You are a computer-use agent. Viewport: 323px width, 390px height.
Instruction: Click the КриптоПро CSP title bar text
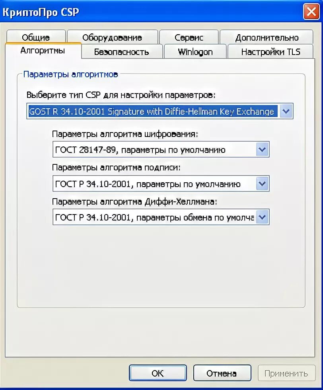pos(41,12)
